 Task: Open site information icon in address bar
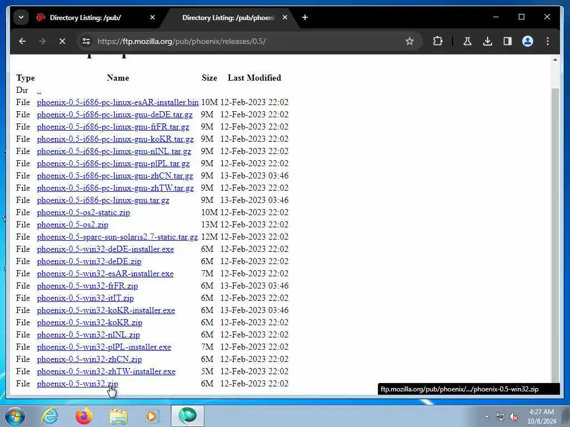pyautogui.click(x=86, y=41)
